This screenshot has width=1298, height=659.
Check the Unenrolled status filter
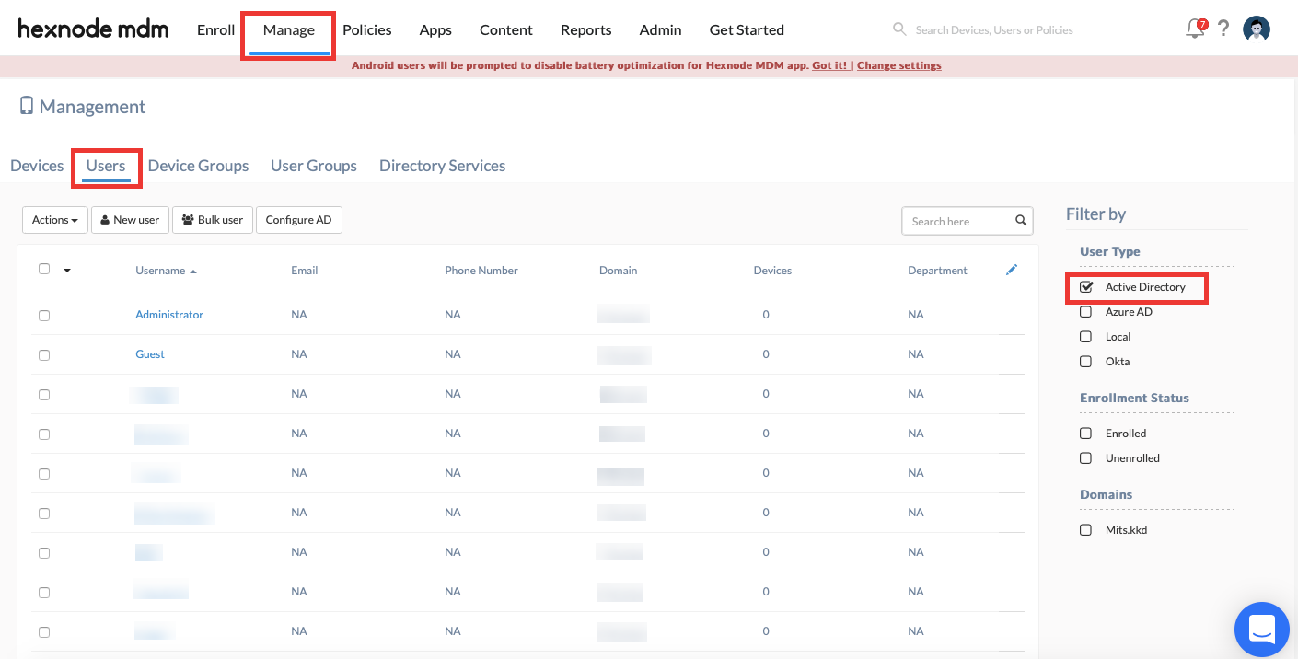point(1085,458)
